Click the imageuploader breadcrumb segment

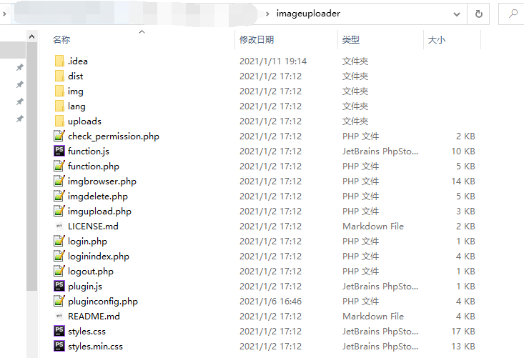pyautogui.click(x=308, y=14)
